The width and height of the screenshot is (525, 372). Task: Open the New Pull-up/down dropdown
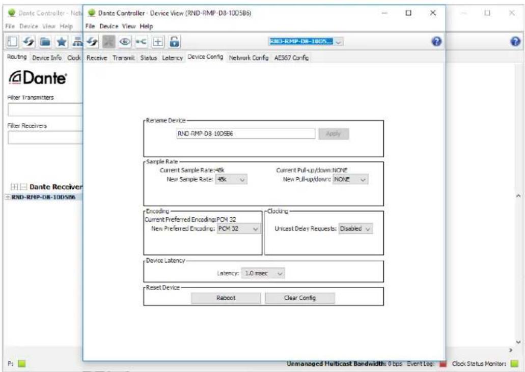click(x=350, y=179)
